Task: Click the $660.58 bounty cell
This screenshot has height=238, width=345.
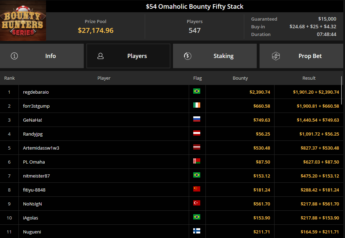Action: click(262, 106)
